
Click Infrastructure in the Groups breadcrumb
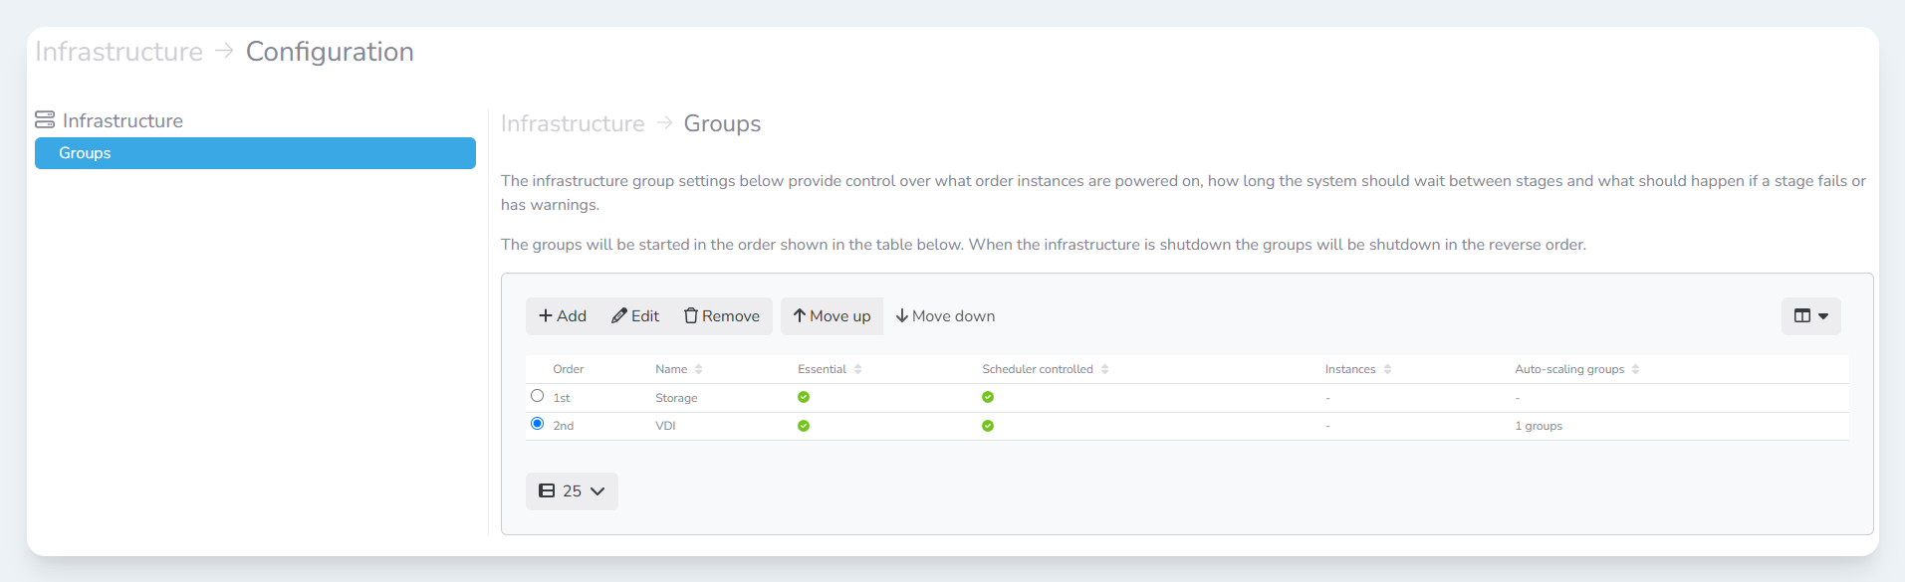click(x=573, y=123)
